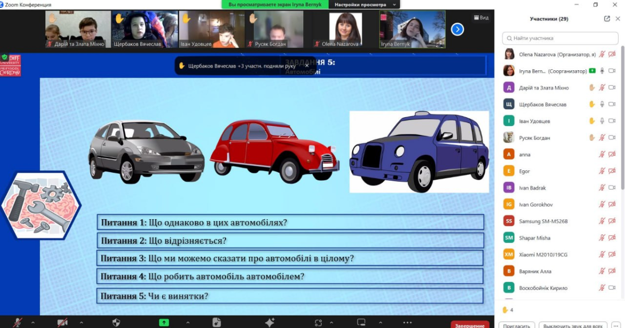Click the notes document icon in toolbar

(x=217, y=322)
